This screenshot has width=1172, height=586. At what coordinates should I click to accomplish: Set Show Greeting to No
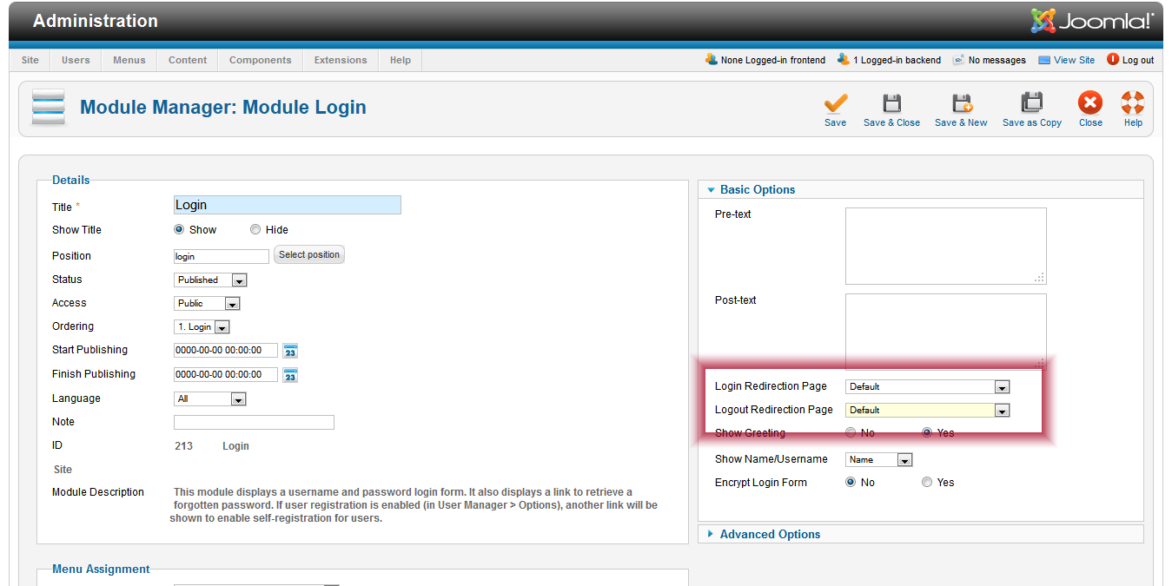click(851, 432)
